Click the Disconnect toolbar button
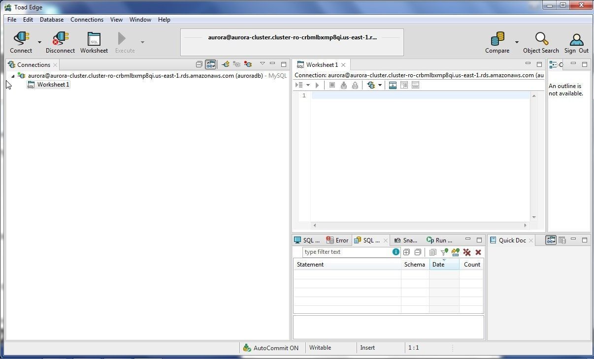594x359 pixels. (x=60, y=42)
